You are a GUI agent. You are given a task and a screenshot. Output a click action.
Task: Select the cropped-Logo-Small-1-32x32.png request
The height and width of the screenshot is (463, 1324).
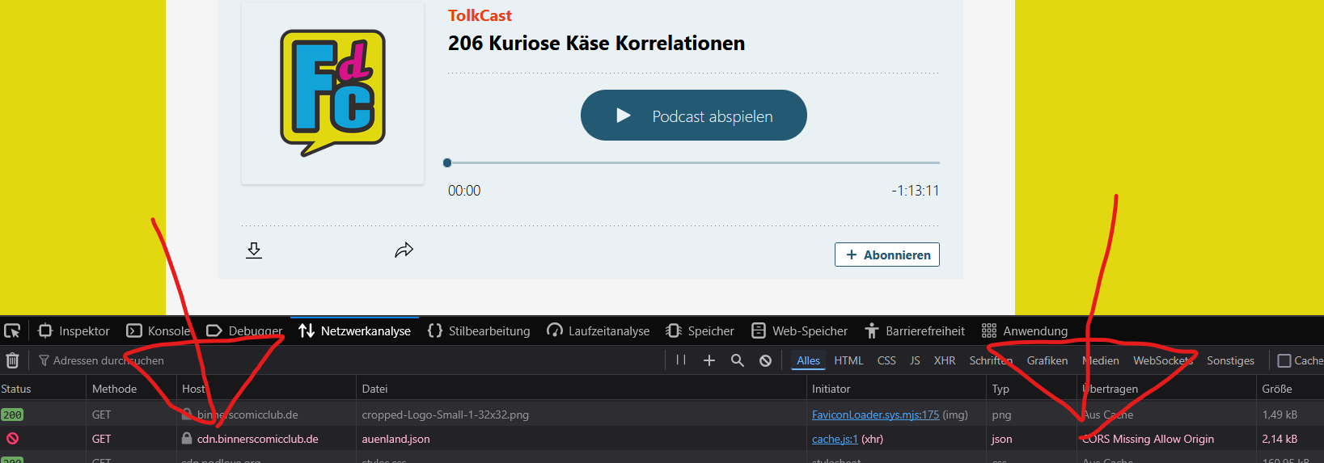(445, 415)
